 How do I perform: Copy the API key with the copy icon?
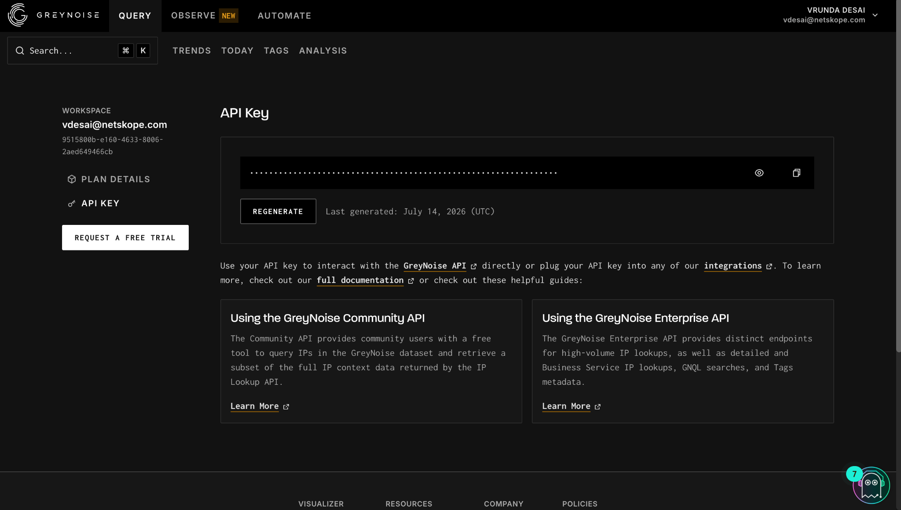(796, 173)
